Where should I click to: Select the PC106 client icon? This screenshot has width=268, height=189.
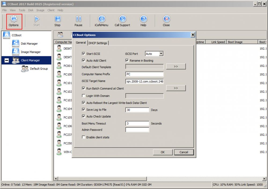pos(59,126)
